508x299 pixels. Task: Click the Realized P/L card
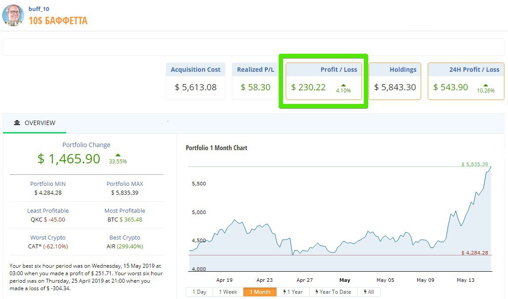point(255,81)
